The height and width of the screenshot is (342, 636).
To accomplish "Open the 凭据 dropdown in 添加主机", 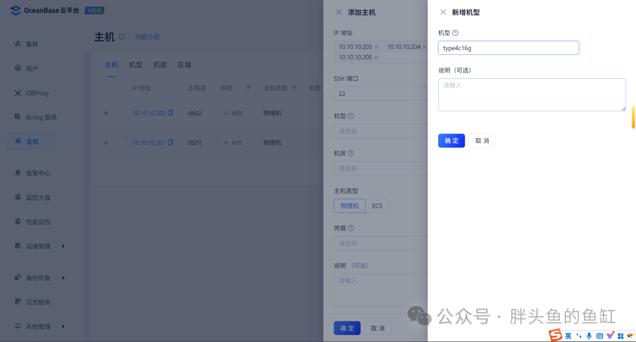I will [x=380, y=243].
